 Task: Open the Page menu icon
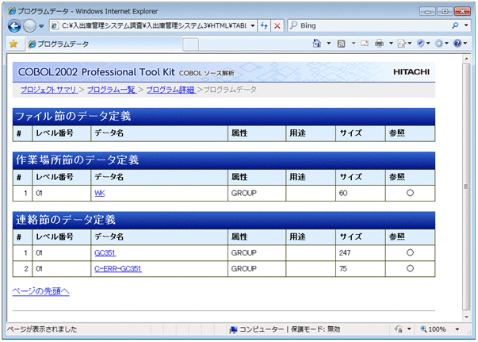click(402, 44)
